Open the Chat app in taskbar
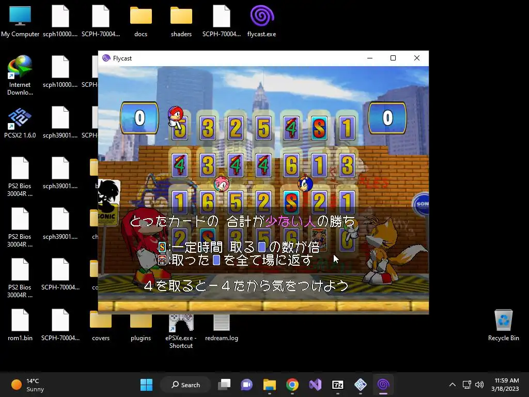This screenshot has width=529, height=397. coord(247,385)
